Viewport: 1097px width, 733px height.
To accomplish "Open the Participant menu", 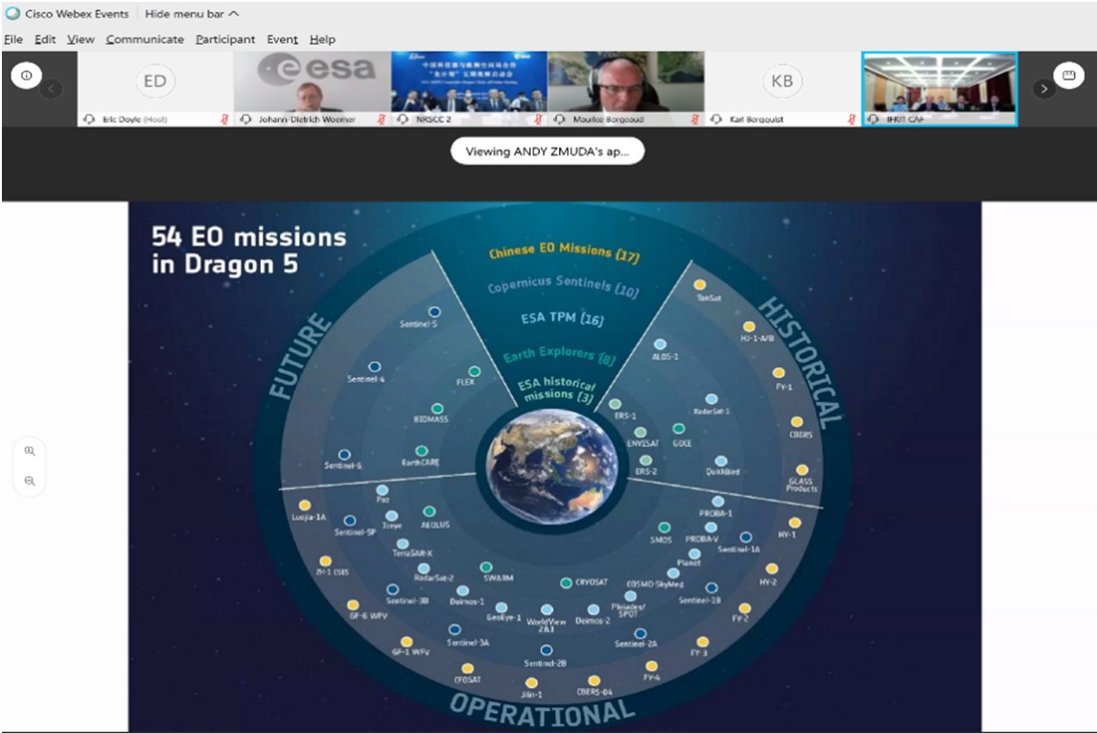I will [225, 39].
